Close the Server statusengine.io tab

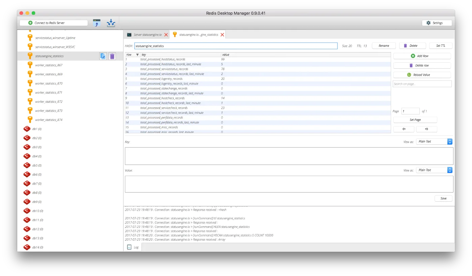pos(166,35)
